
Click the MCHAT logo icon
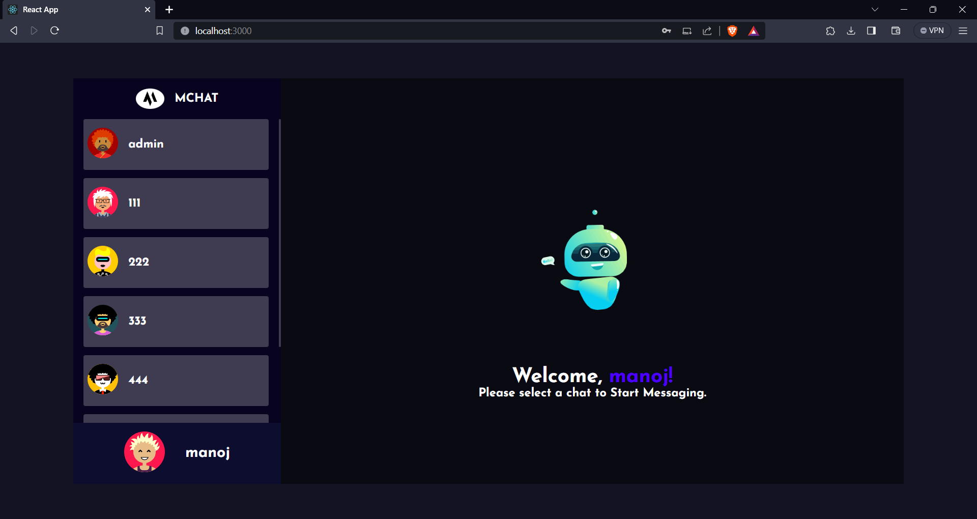pyautogui.click(x=149, y=98)
